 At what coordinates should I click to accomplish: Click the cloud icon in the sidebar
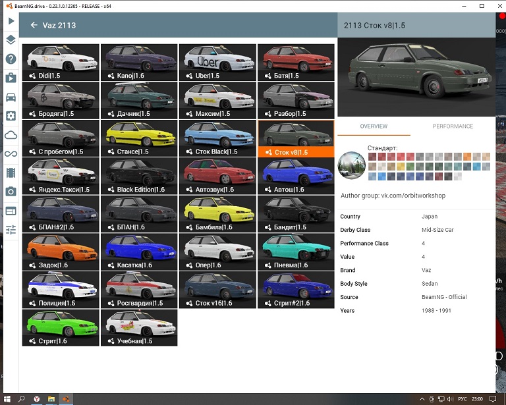coord(11,135)
